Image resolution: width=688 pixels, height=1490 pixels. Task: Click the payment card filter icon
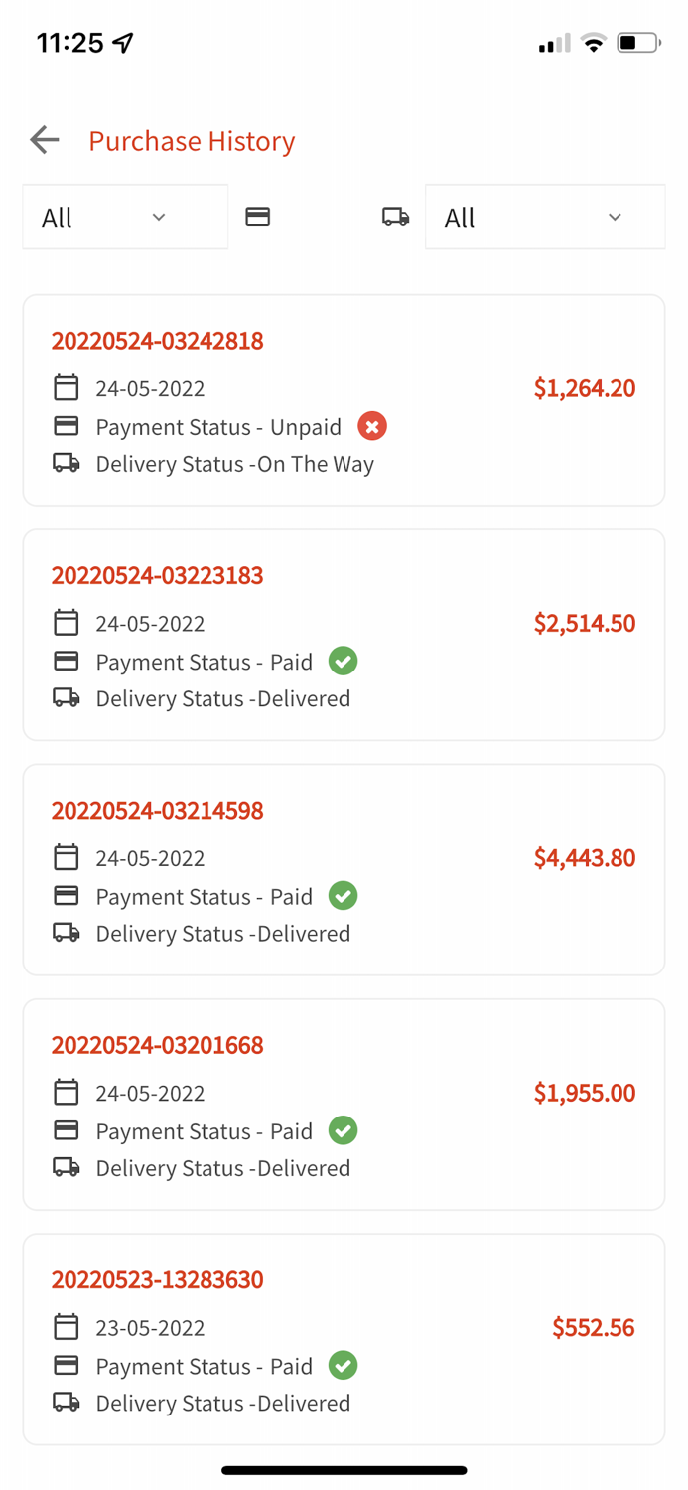(258, 217)
